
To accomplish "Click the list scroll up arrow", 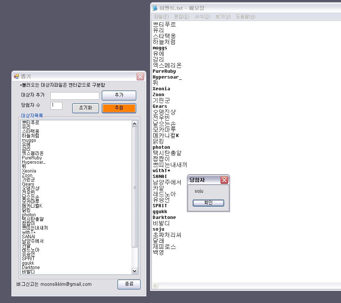I will pos(135,124).
